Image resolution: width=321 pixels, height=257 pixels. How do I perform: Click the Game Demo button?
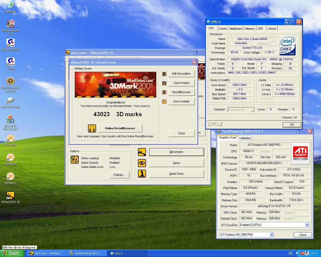177,174
